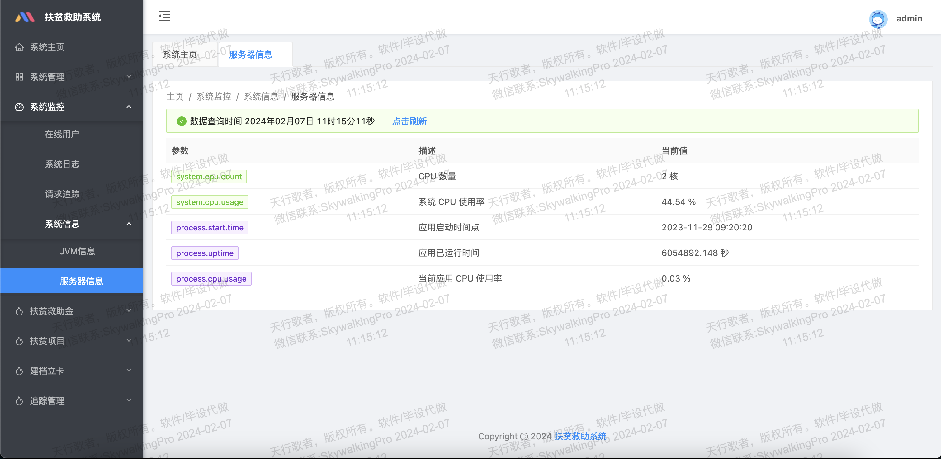
Task: Click the value 2023-11-29 09:20:20
Action: [707, 228]
